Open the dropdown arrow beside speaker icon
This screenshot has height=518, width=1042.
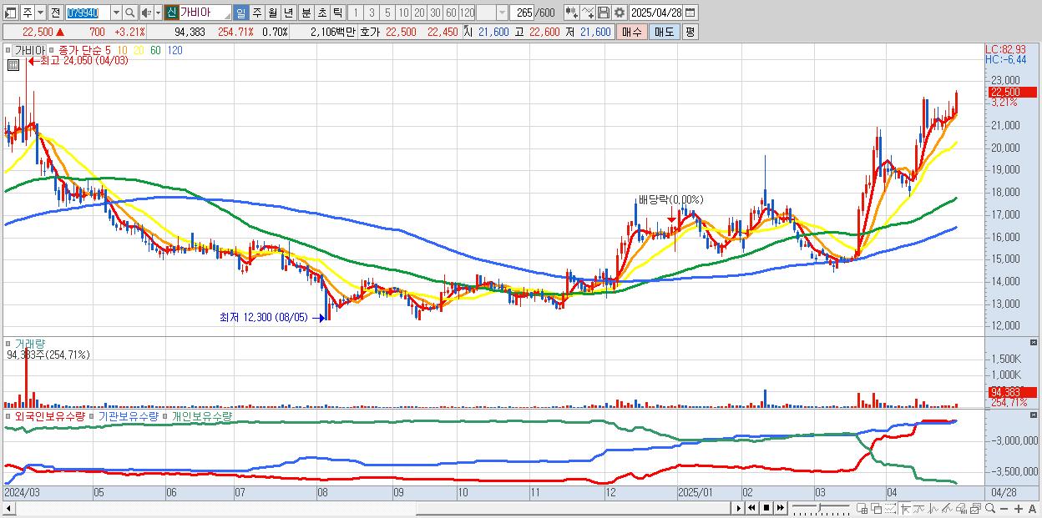click(158, 13)
